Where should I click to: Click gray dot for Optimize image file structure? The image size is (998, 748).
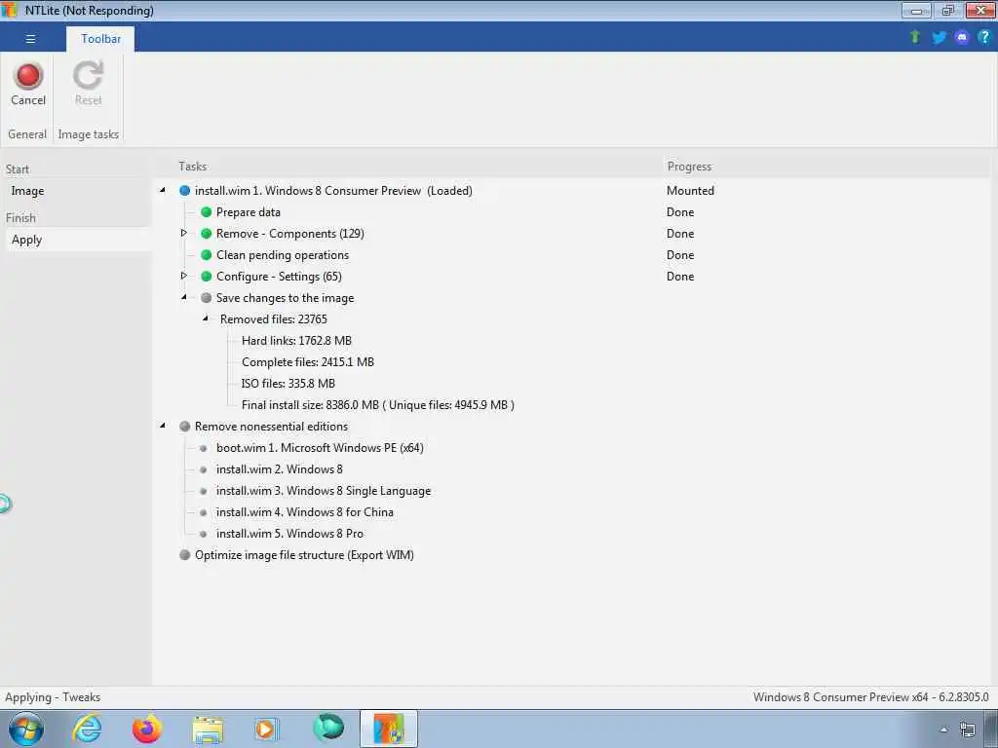(x=184, y=554)
